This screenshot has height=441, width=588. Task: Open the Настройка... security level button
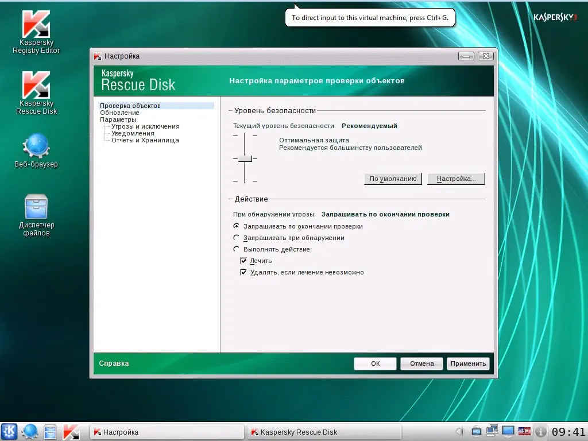tap(456, 179)
